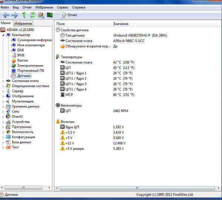Click the База данных icon
Screen dimensions: 222x200
(8, 142)
